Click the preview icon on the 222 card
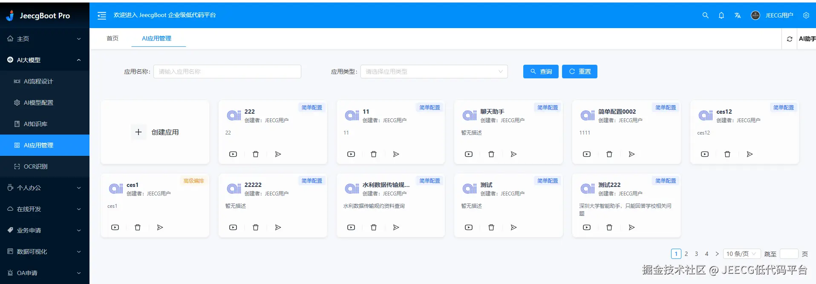Screen dimensions: 816x284 [233, 154]
